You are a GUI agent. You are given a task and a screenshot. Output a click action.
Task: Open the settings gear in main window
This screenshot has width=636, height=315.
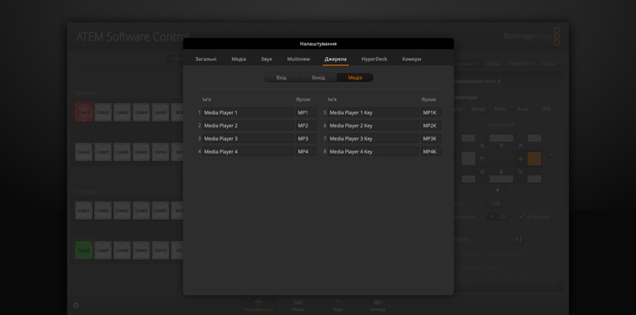pyautogui.click(x=76, y=305)
